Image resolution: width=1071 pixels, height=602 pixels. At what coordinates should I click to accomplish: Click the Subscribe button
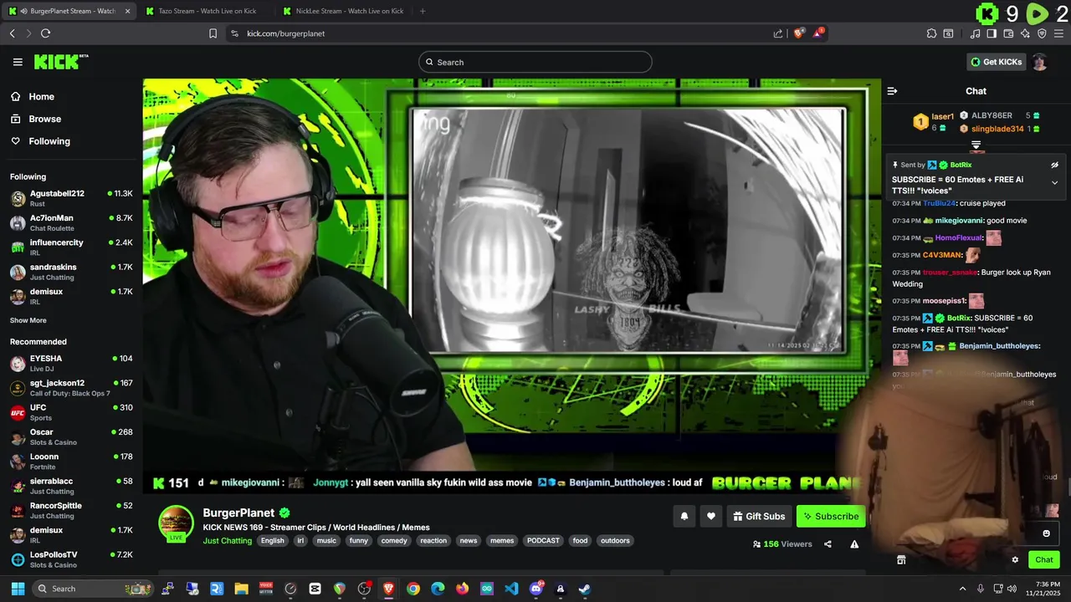pos(831,517)
